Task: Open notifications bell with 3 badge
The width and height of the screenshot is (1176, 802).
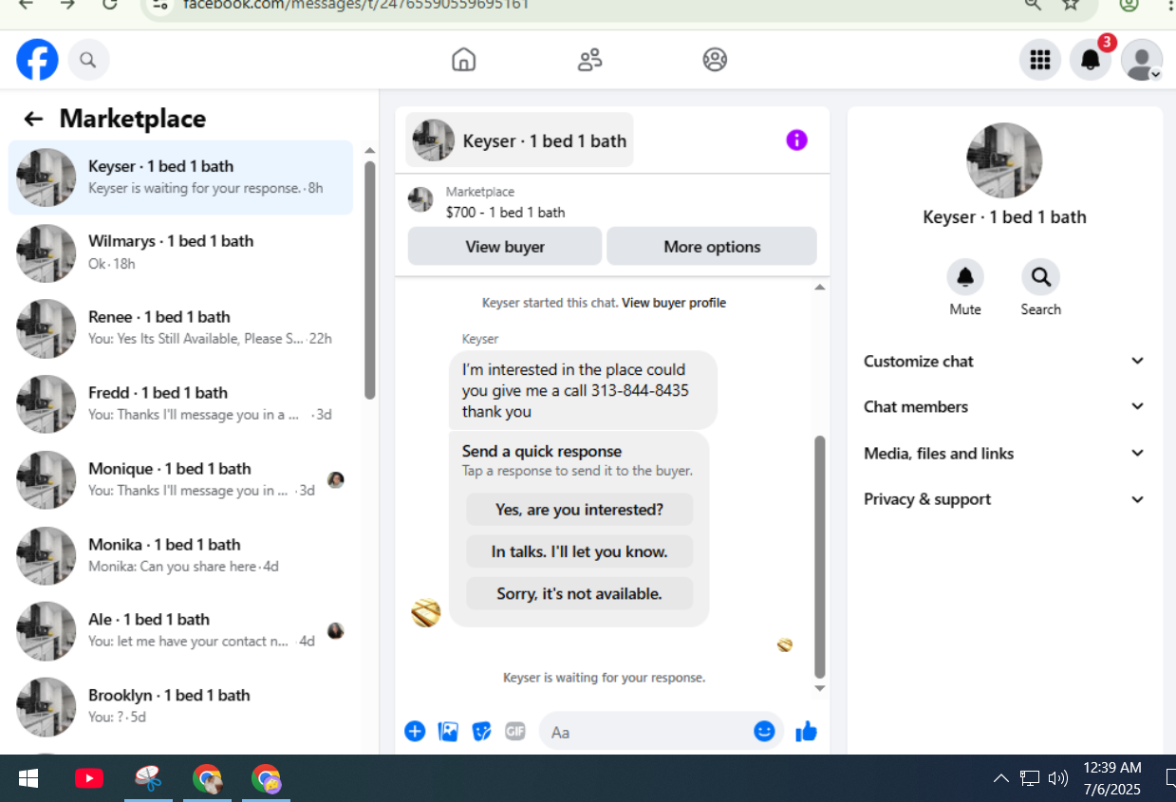Action: click(1091, 60)
